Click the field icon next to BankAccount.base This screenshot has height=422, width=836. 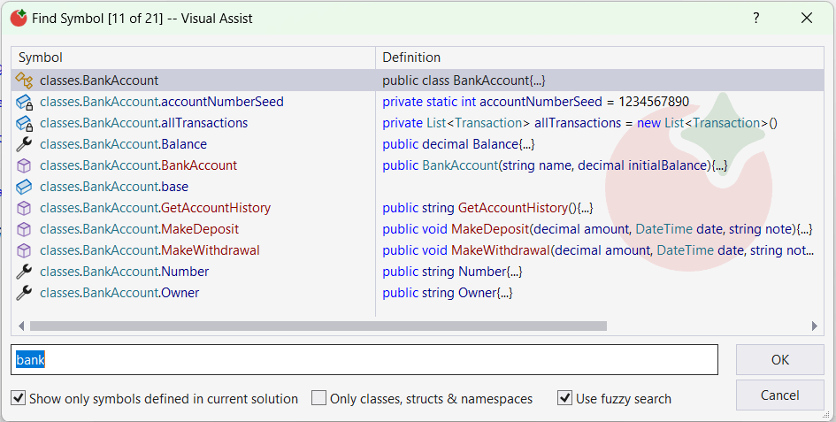(25, 187)
